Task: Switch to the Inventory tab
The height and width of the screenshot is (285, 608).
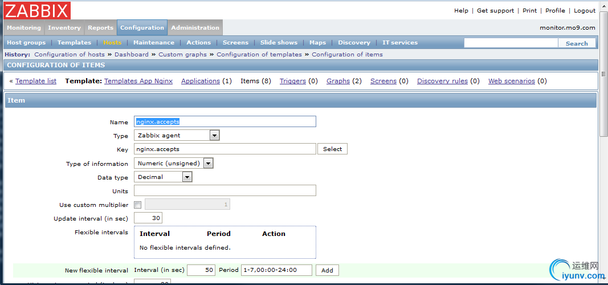Action: (x=64, y=27)
